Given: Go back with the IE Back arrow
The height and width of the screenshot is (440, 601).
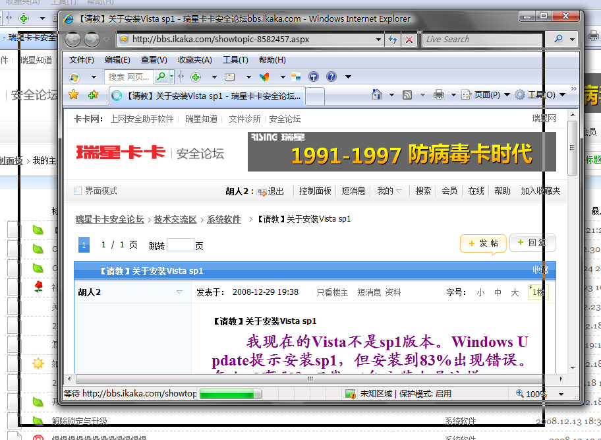Looking at the screenshot, I should pyautogui.click(x=73, y=39).
